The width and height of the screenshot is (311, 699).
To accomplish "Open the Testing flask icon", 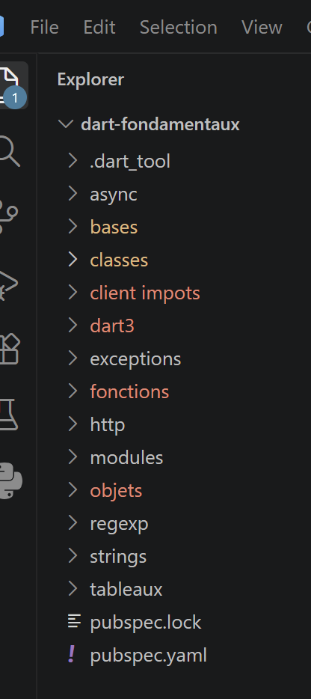I will coord(8,415).
